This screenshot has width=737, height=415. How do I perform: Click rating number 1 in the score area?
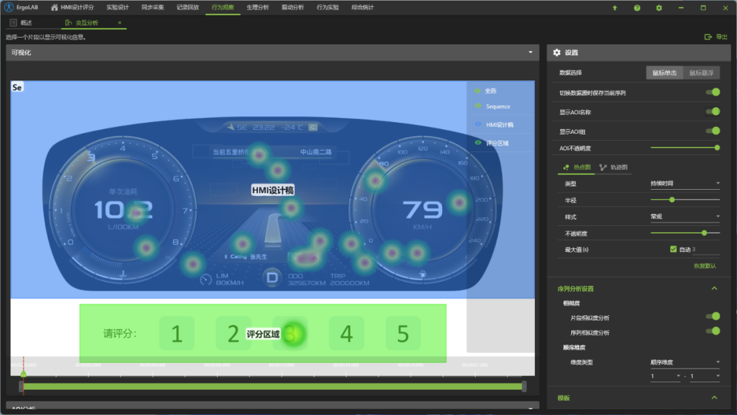(177, 334)
